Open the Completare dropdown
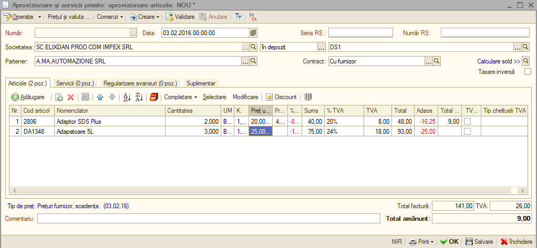This screenshot has height=248, width=537. [x=180, y=97]
